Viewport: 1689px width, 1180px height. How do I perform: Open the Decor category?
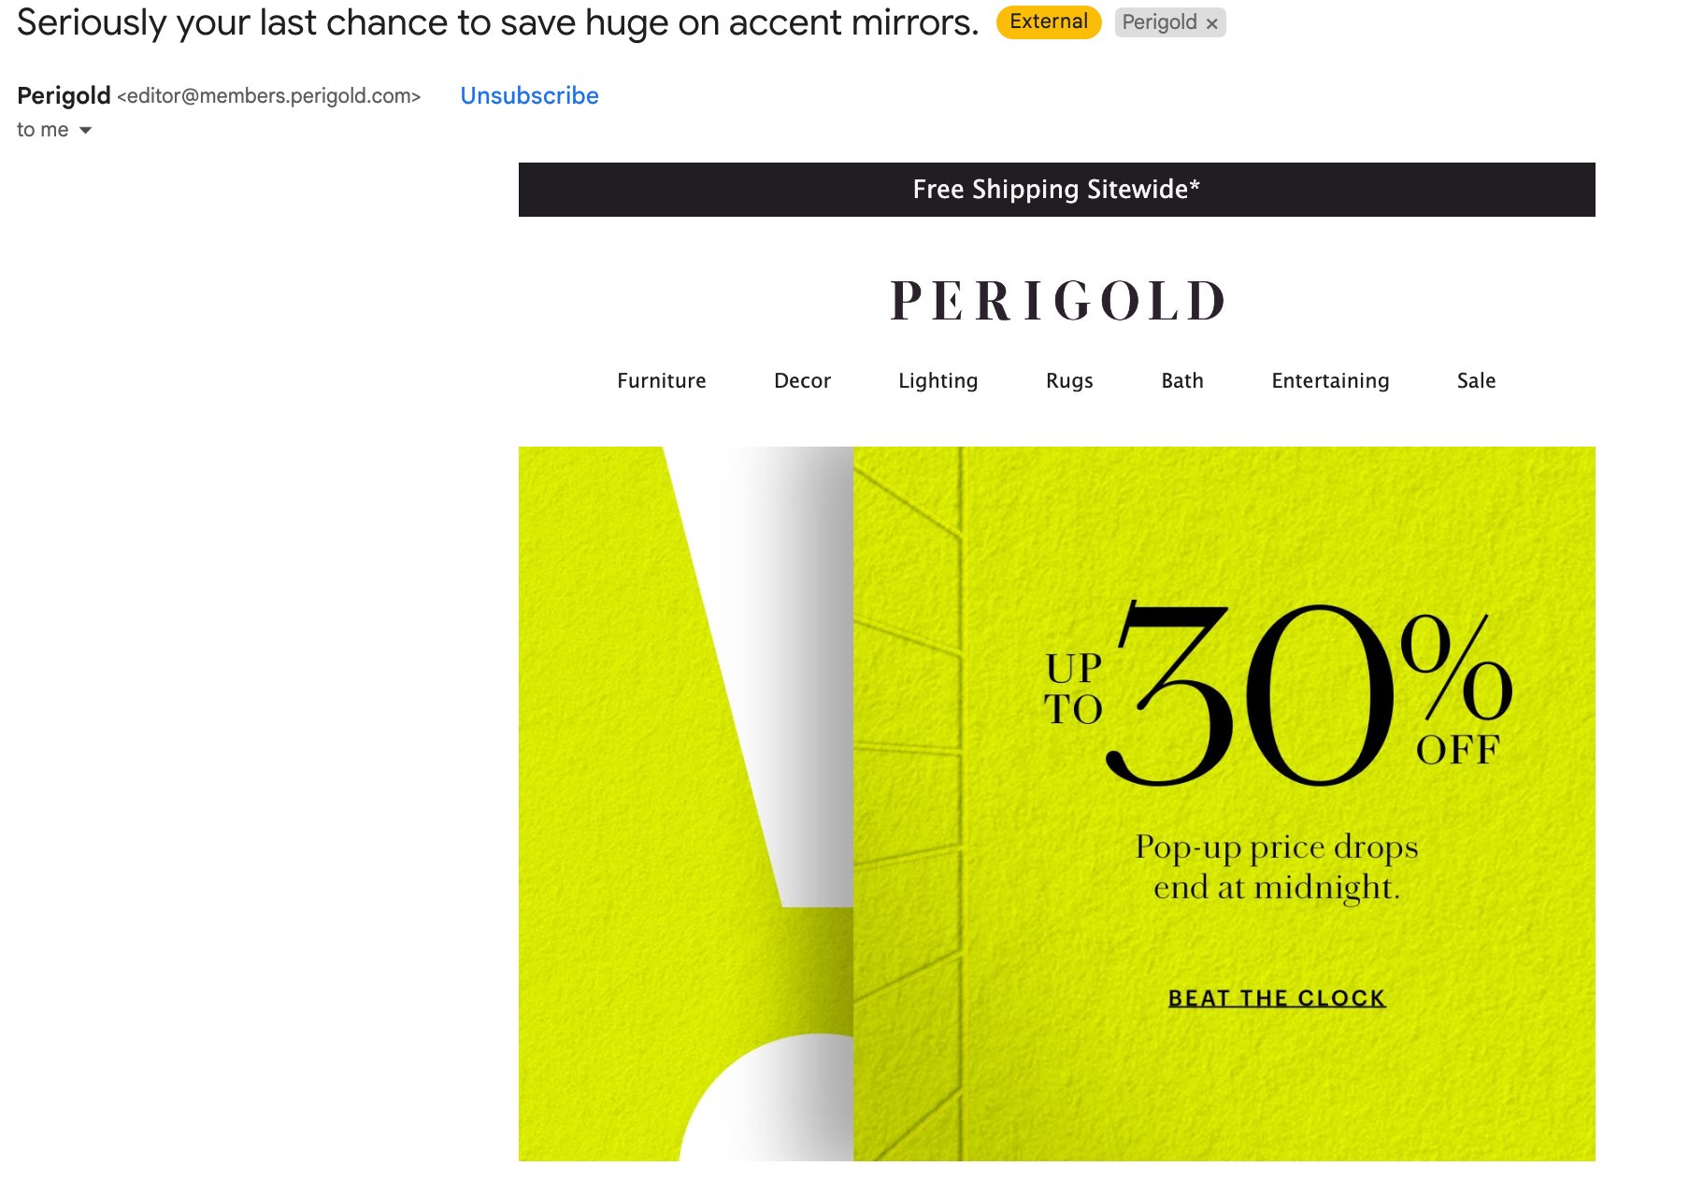pyautogui.click(x=802, y=380)
